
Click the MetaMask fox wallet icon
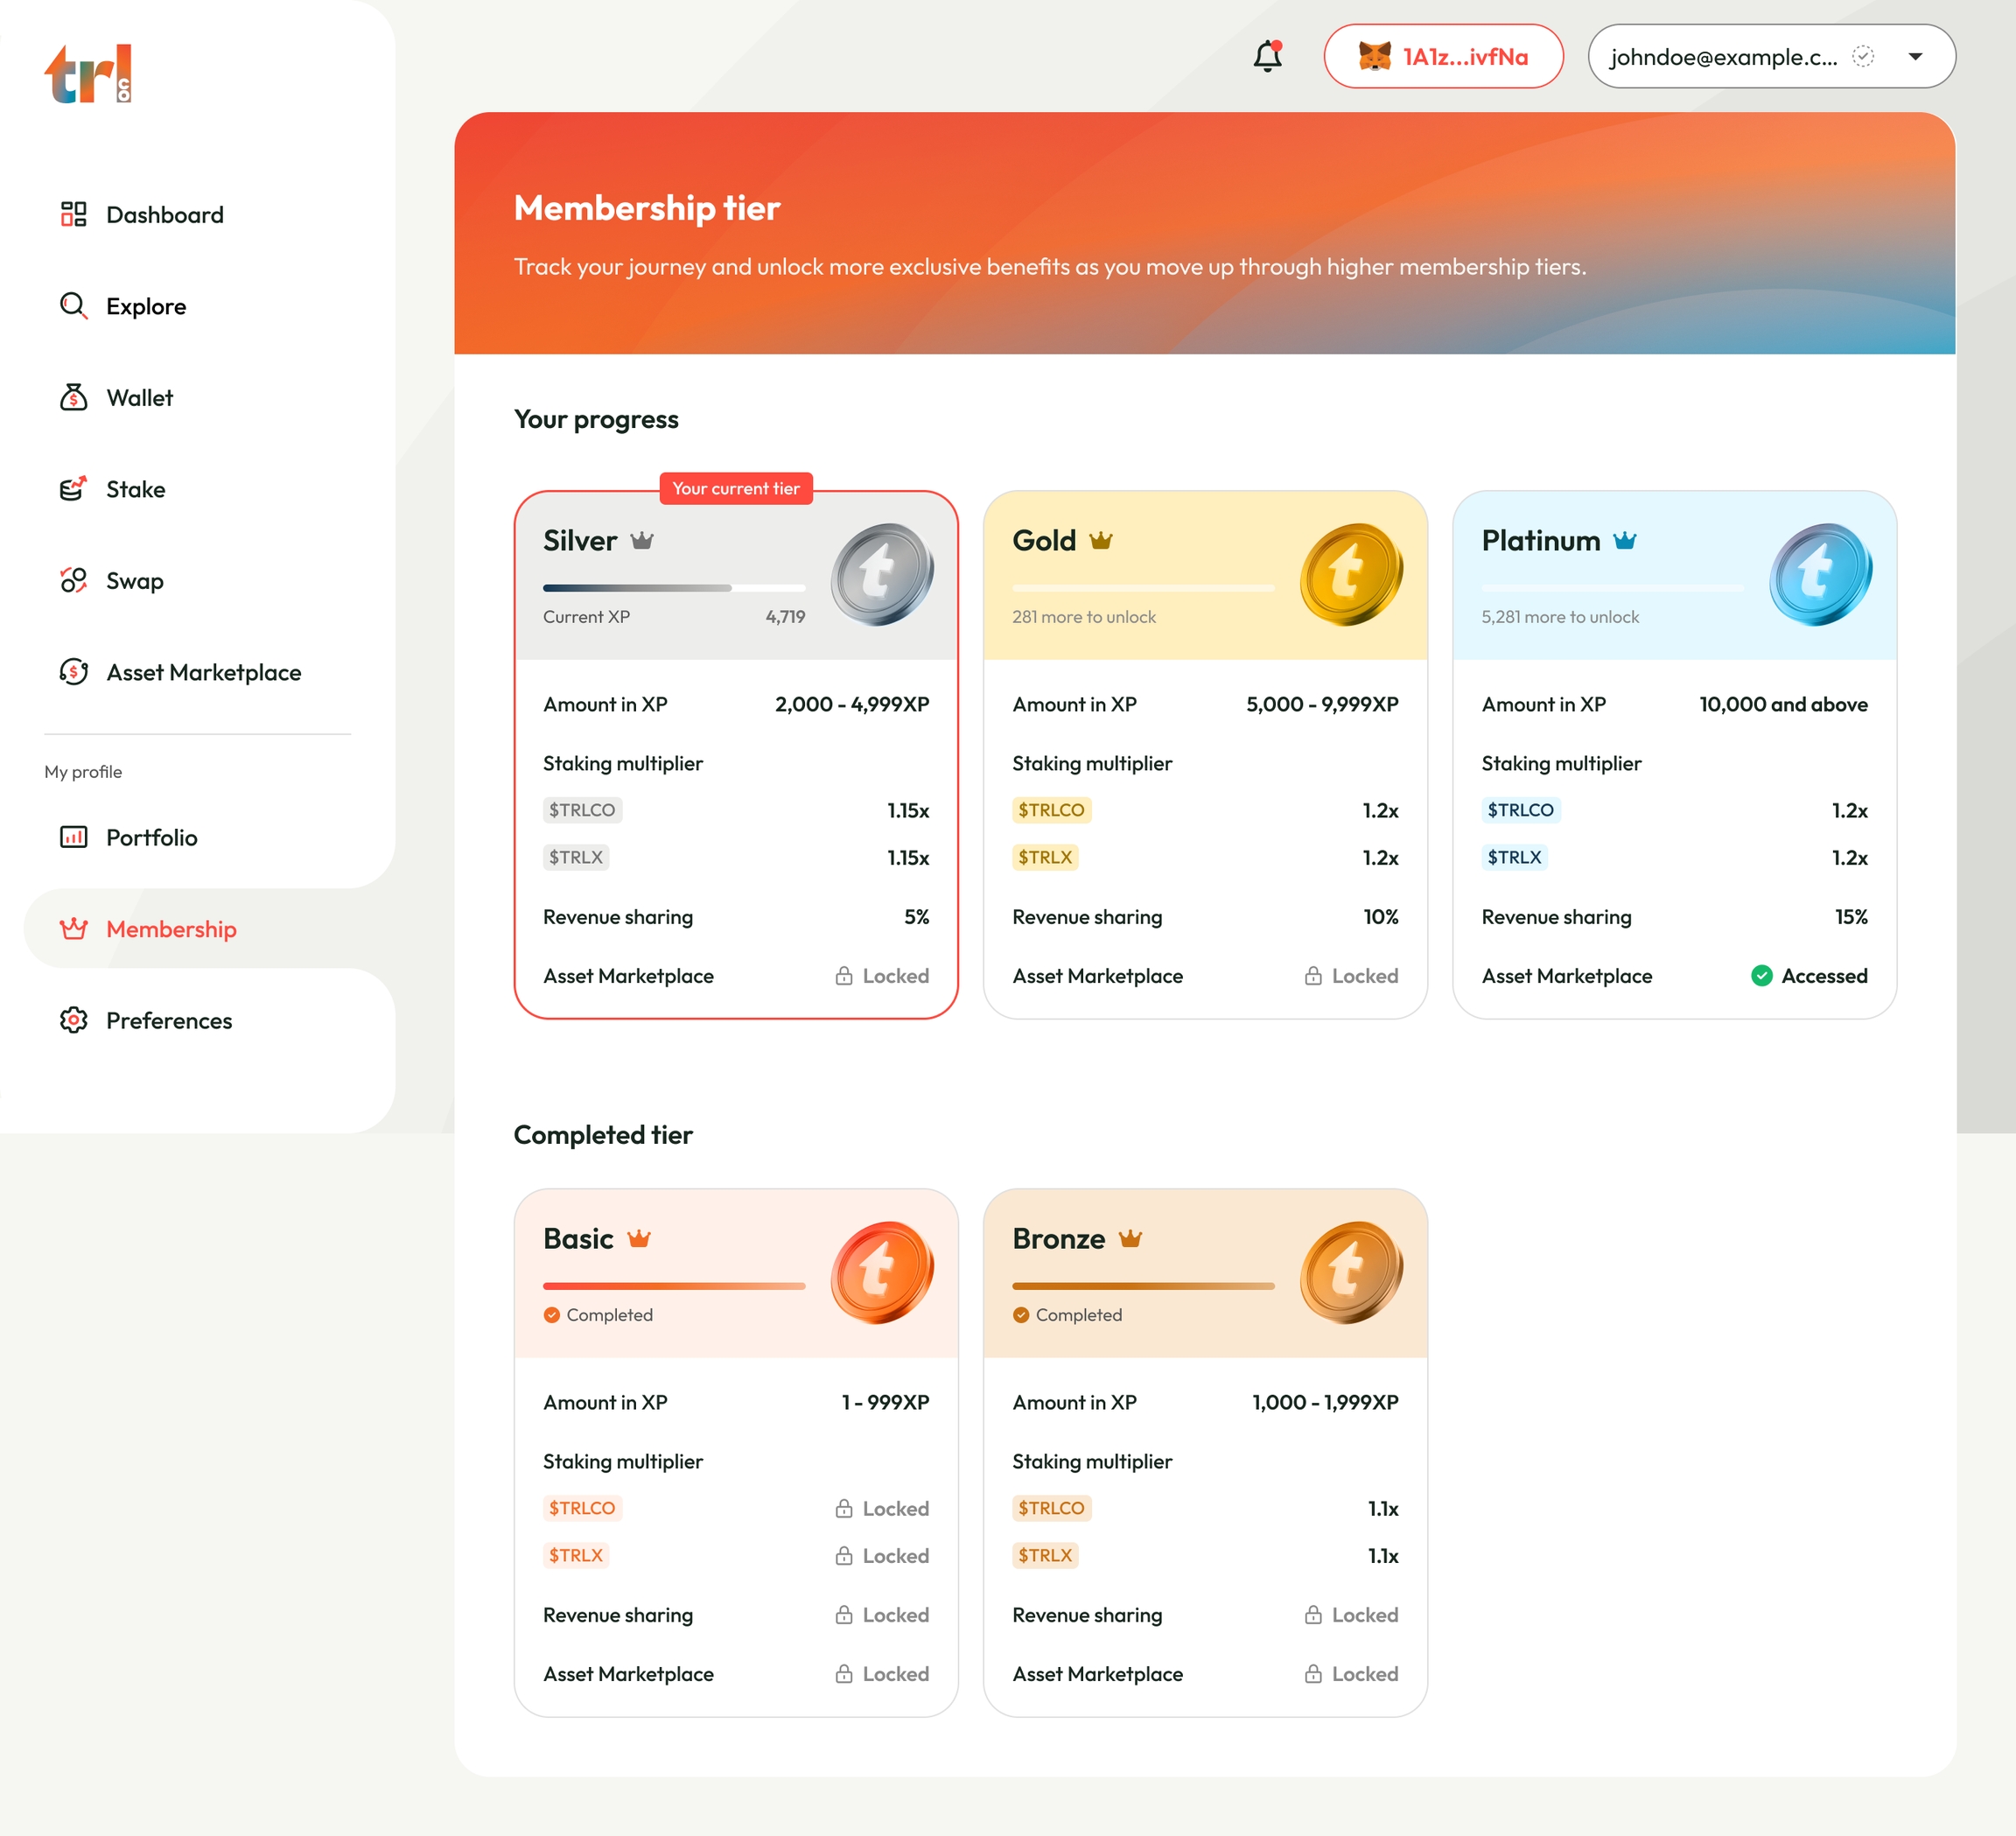tap(1374, 56)
